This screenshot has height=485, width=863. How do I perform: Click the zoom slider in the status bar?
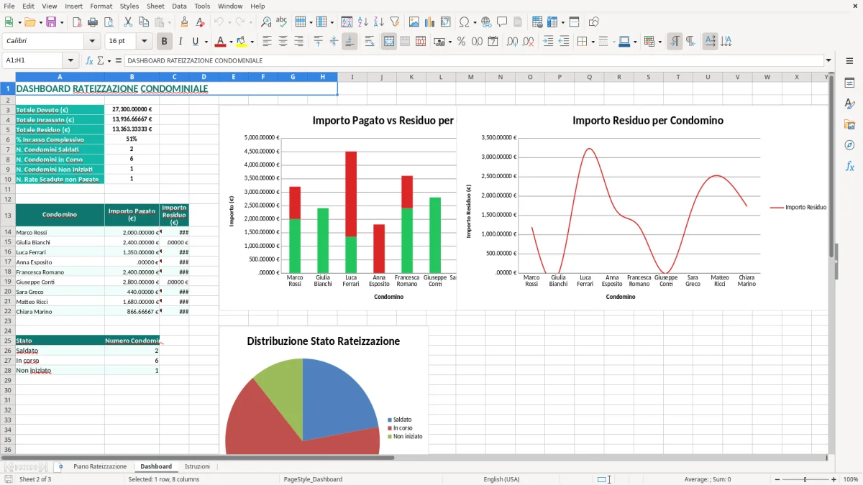point(805,479)
